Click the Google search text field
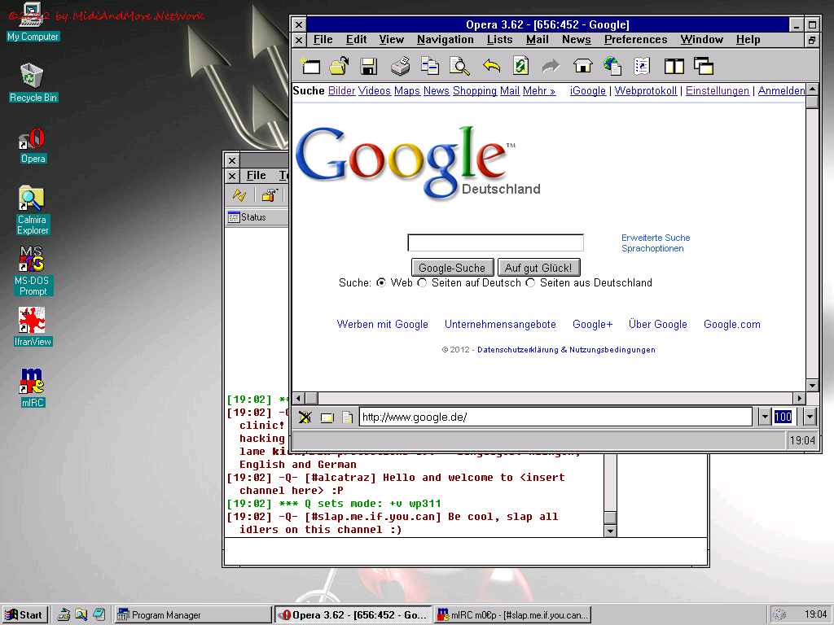834x625 pixels. [x=495, y=243]
